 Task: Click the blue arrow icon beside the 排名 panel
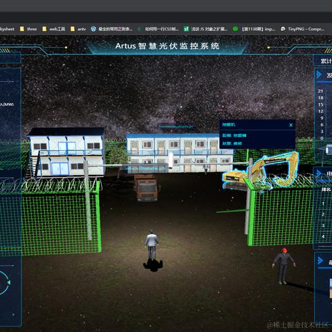(320, 173)
